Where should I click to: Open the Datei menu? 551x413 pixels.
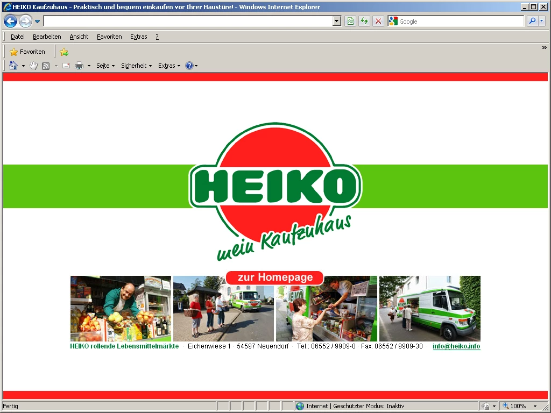18,37
